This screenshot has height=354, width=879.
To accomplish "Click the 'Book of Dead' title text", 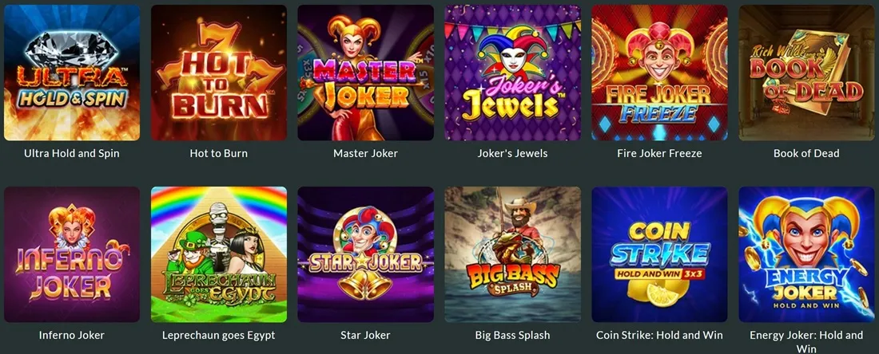I will tap(807, 153).
